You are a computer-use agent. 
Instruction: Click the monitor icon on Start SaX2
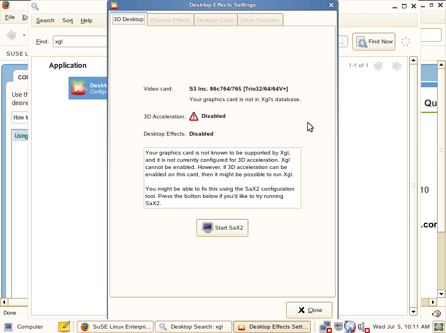[x=207, y=227]
